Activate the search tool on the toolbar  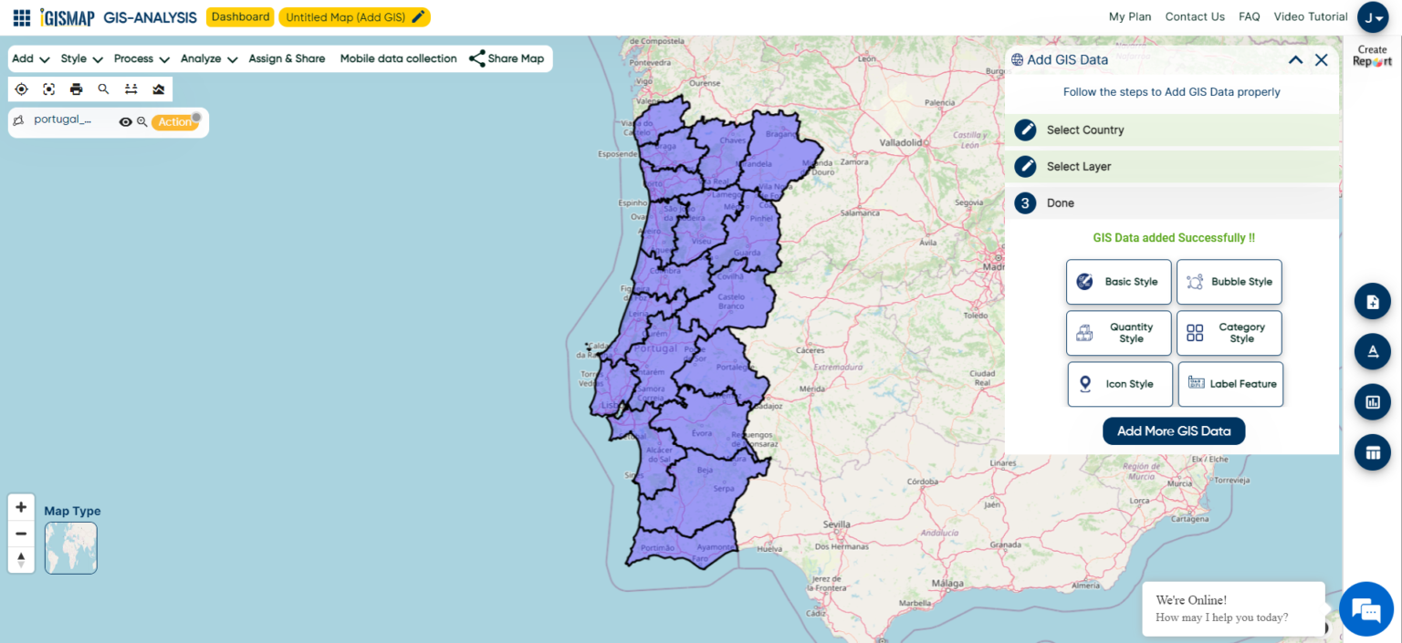pos(103,88)
